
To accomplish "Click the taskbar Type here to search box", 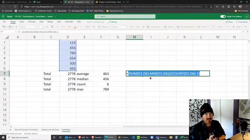I will 29,137.
